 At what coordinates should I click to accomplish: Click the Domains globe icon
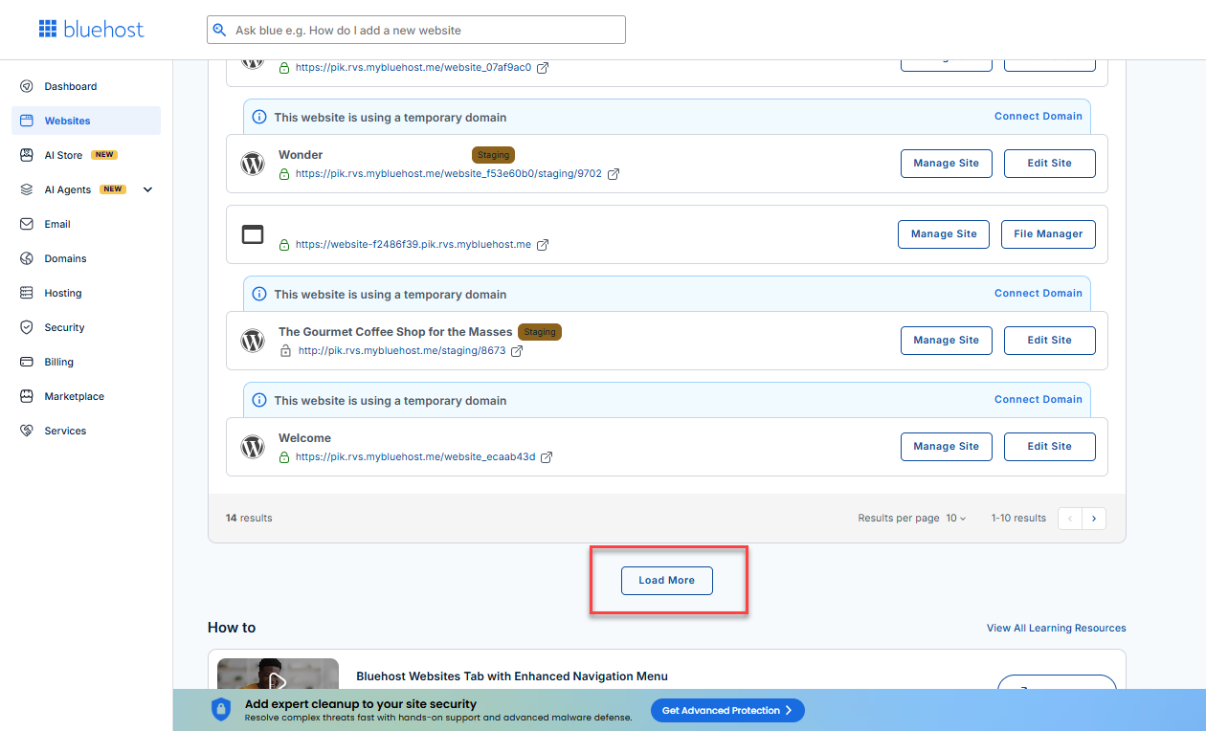pos(27,258)
